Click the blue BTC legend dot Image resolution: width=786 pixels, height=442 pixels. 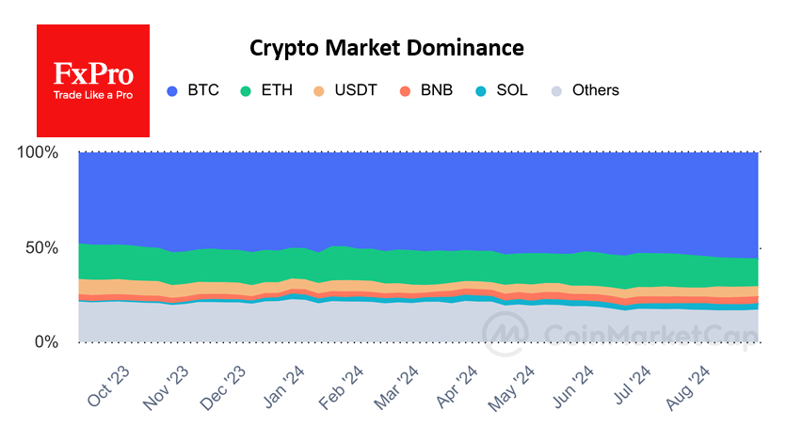pos(171,91)
